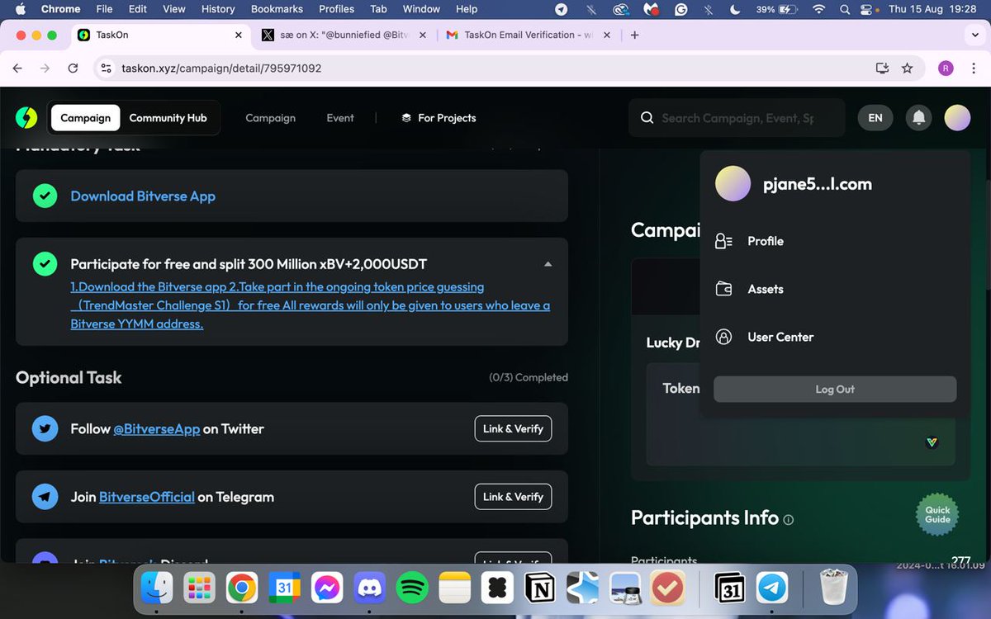The width and height of the screenshot is (991, 619).
Task: Click the (0/3) Completed text
Action: click(x=529, y=377)
